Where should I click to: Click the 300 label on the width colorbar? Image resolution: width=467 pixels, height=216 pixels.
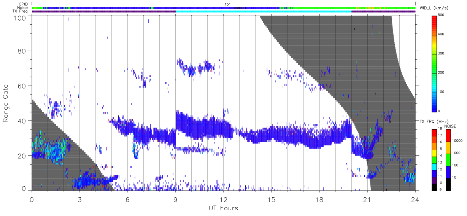pos(442,53)
